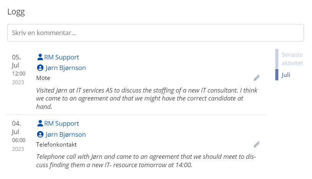This screenshot has width=312, height=179.
Task: Edit the Möte log entry with pencil icon
Action: 257,78
